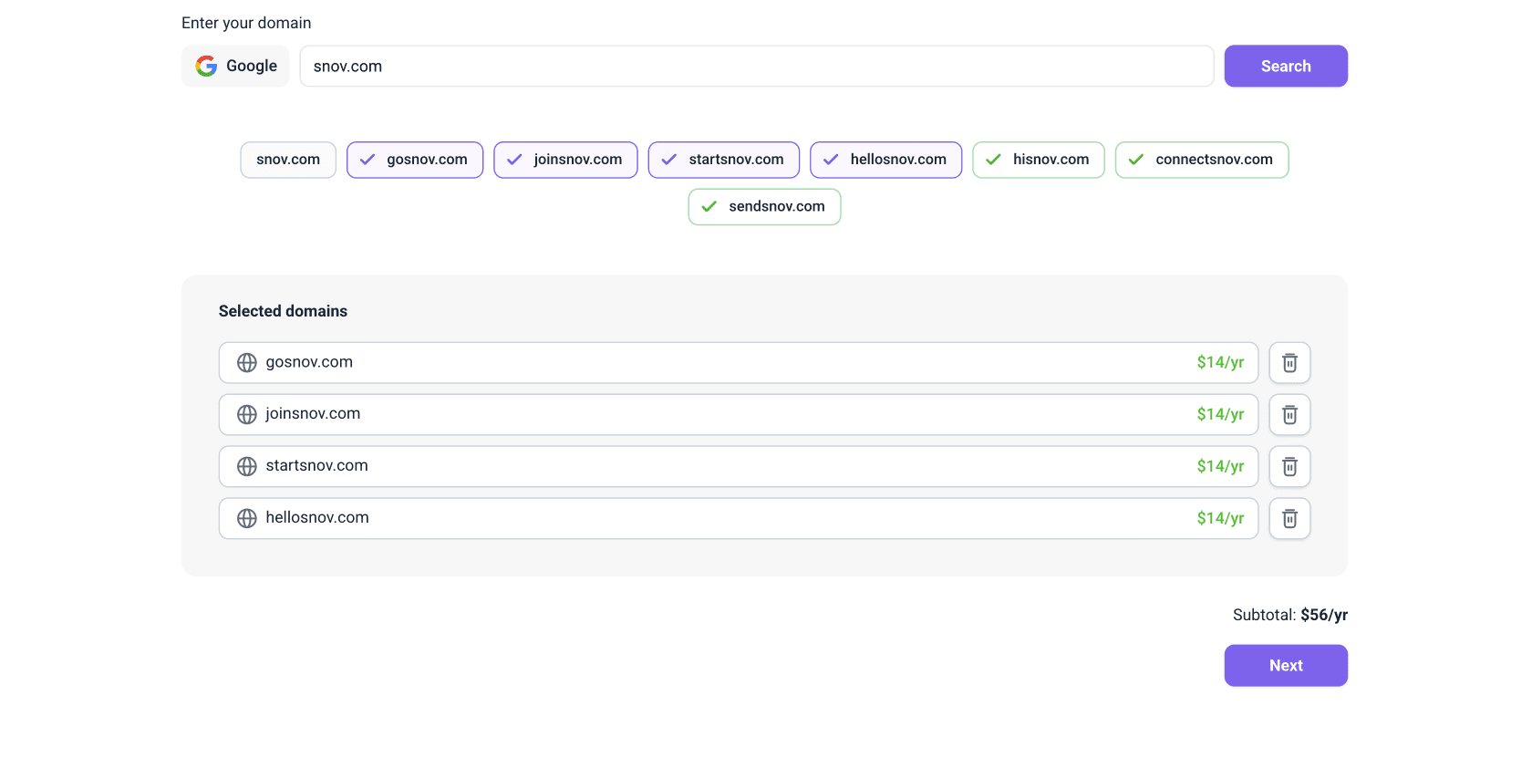This screenshot has width=1532, height=768.
Task: Delete hellosnov.com via trash icon
Action: (1289, 519)
